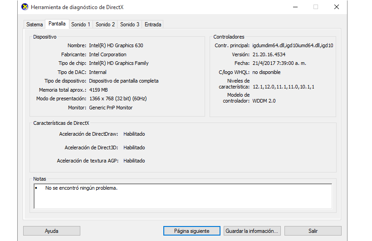Click the Tipo de DAC: label

point(72,72)
